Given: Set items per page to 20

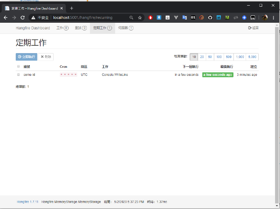Looking at the screenshot, I should (x=202, y=57).
